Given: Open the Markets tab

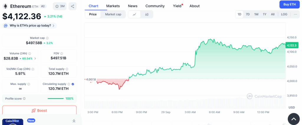Looking at the screenshot, I should tap(113, 6).
